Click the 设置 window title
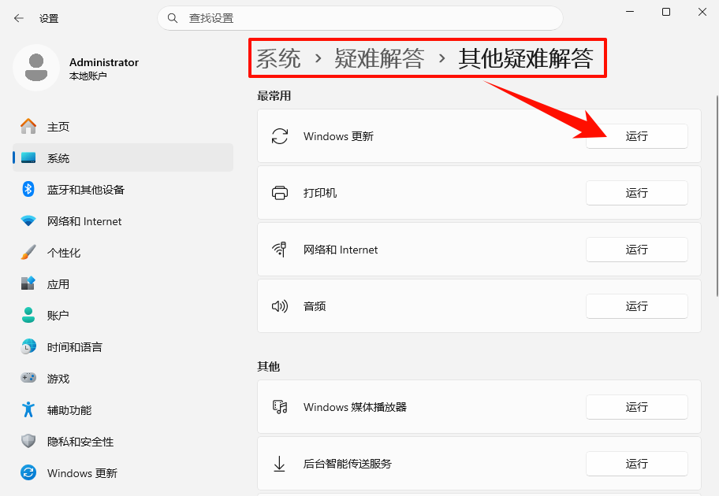 click(49, 18)
